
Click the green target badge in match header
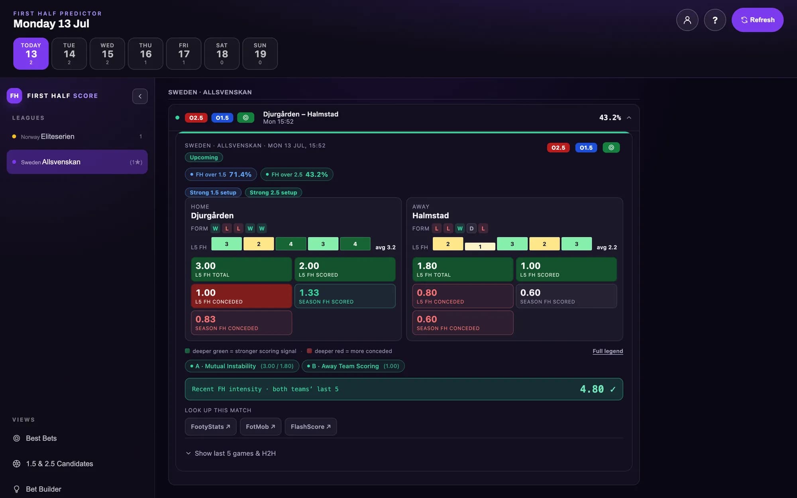[246, 118]
